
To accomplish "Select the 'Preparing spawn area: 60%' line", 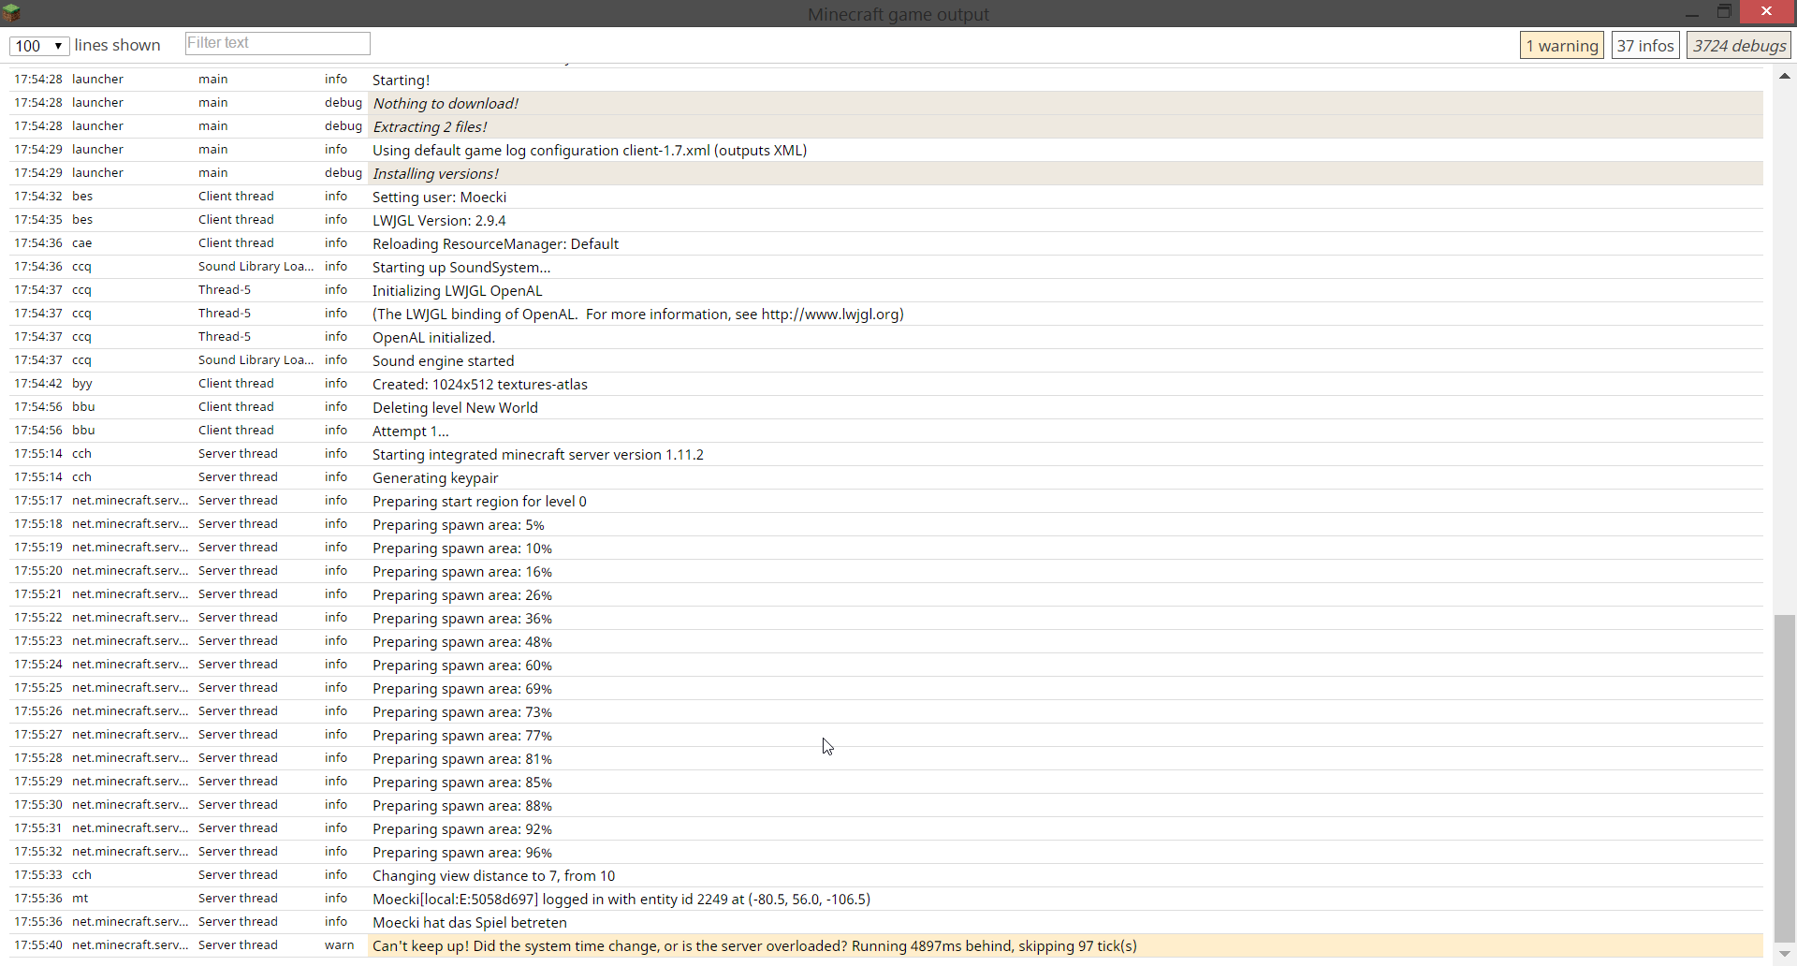I will 886,665.
